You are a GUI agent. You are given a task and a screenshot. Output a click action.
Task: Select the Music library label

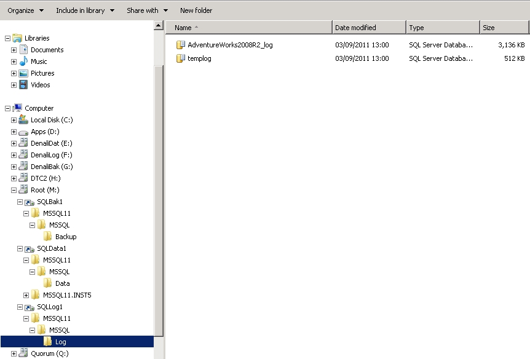click(39, 61)
